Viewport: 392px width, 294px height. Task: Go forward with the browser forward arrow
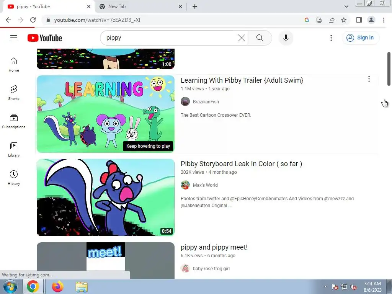(x=21, y=20)
